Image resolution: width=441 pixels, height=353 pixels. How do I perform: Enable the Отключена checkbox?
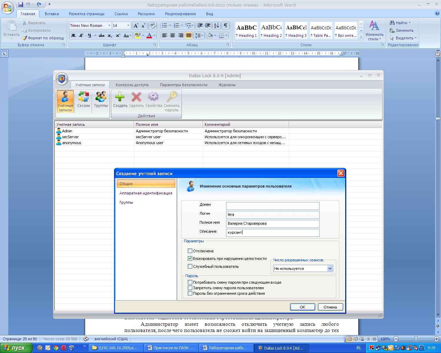[x=190, y=251]
